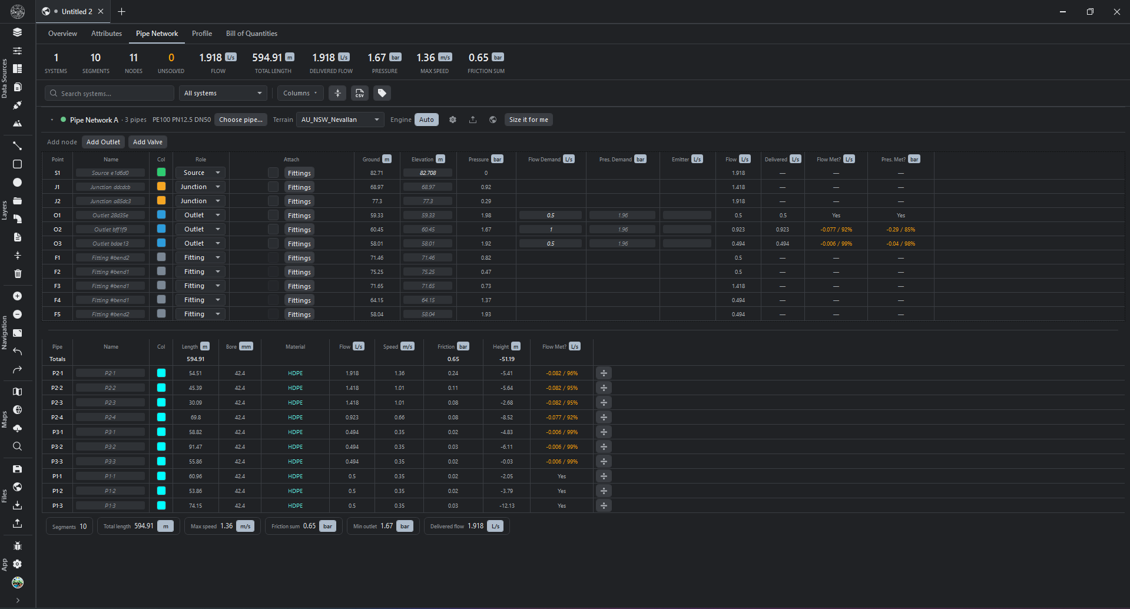This screenshot has height=609, width=1130.
Task: Open the Role dropdown for row O2 Outlet
Action: click(201, 229)
